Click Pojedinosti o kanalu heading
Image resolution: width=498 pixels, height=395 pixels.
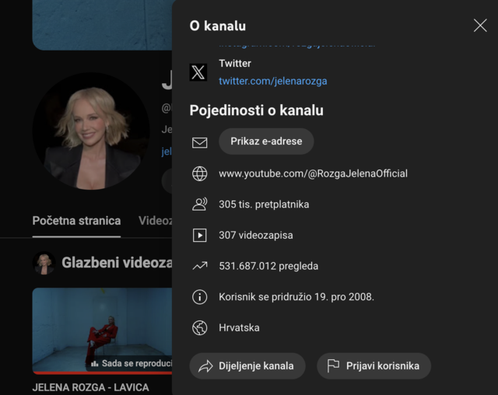tap(256, 110)
